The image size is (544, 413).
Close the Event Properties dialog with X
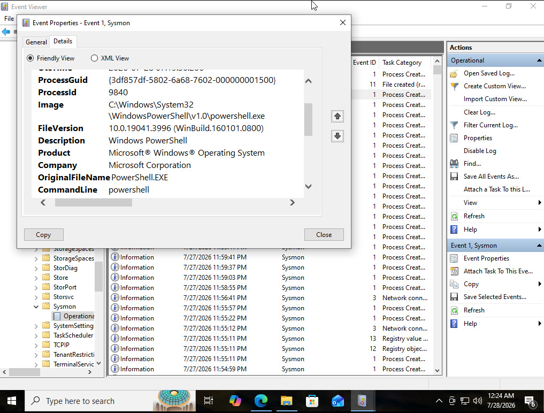(x=343, y=22)
